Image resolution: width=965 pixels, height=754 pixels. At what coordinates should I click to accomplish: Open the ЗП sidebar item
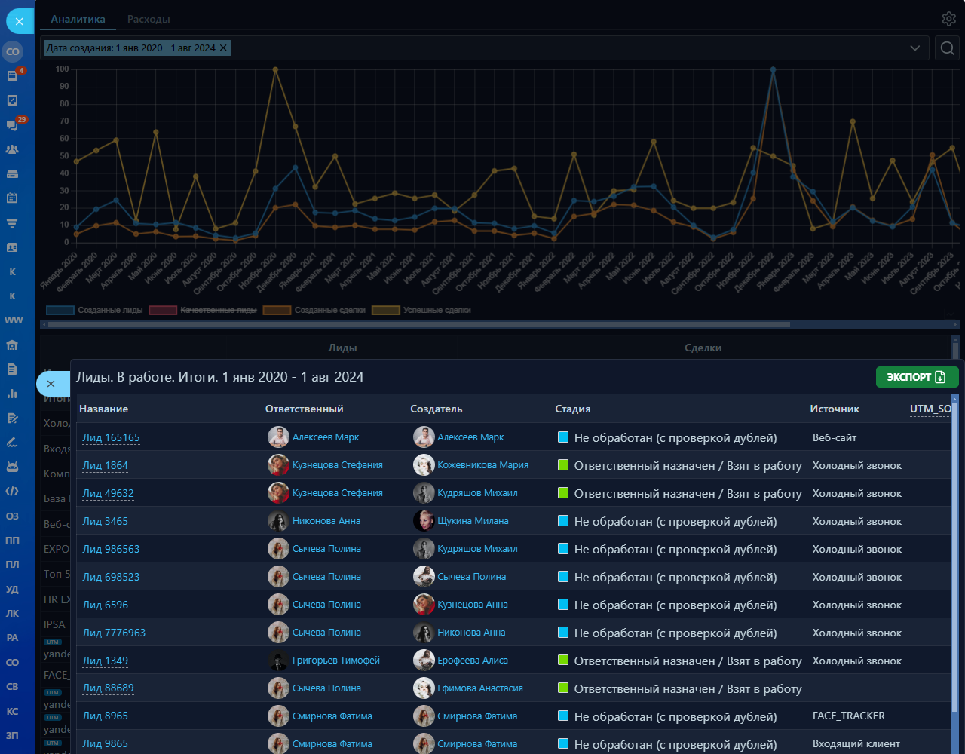tap(12, 735)
